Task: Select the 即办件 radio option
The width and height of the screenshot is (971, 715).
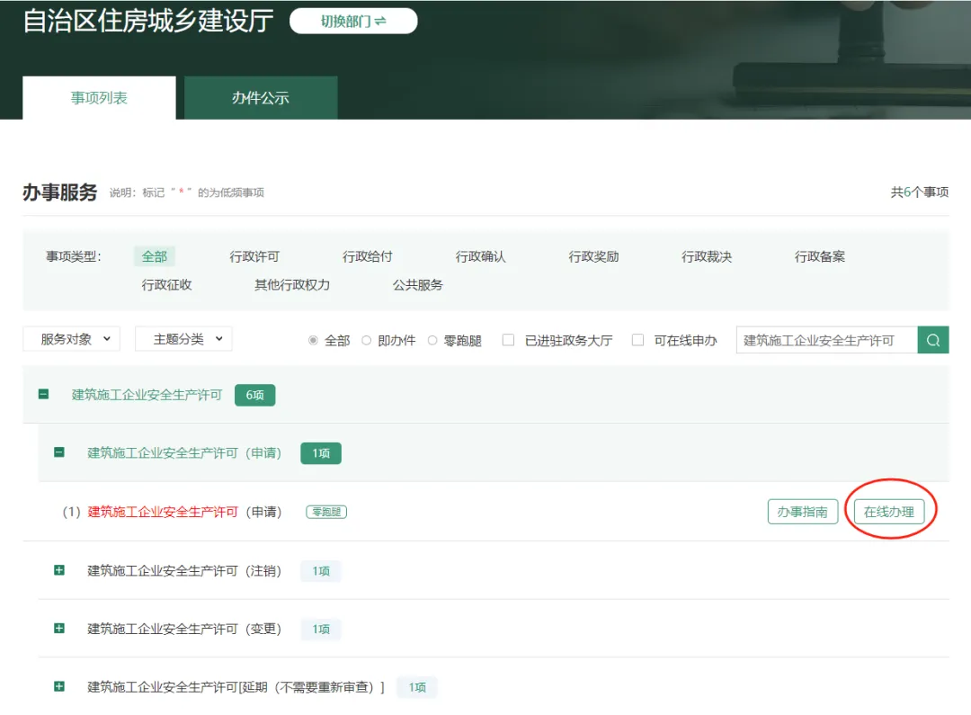Action: click(x=366, y=340)
